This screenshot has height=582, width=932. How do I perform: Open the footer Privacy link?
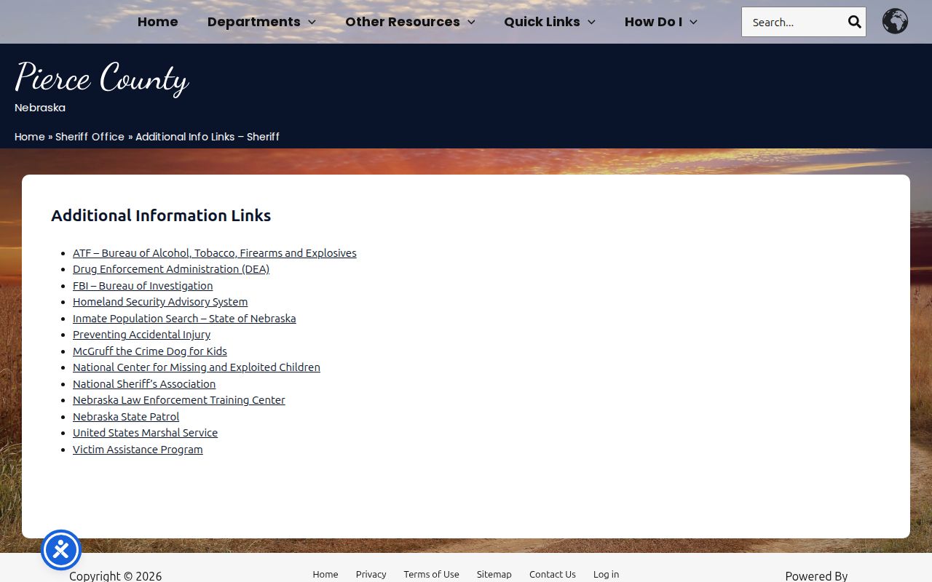(x=371, y=574)
